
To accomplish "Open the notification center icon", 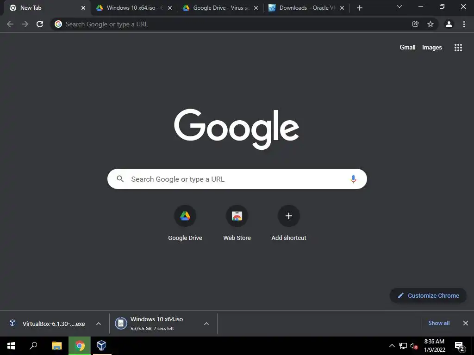I will click(460, 346).
